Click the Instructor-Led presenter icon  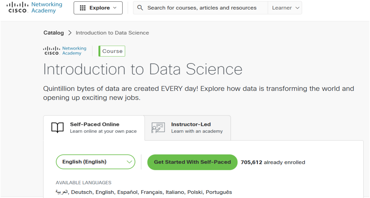click(158, 128)
